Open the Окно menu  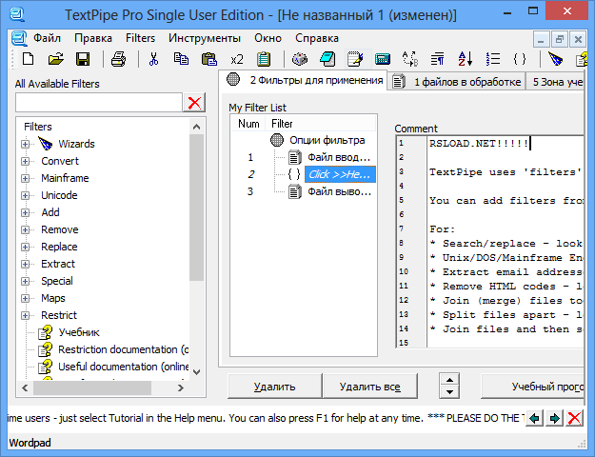coord(268,38)
